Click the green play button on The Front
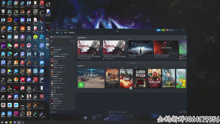220x124 pixels. pyautogui.click(x=81, y=85)
